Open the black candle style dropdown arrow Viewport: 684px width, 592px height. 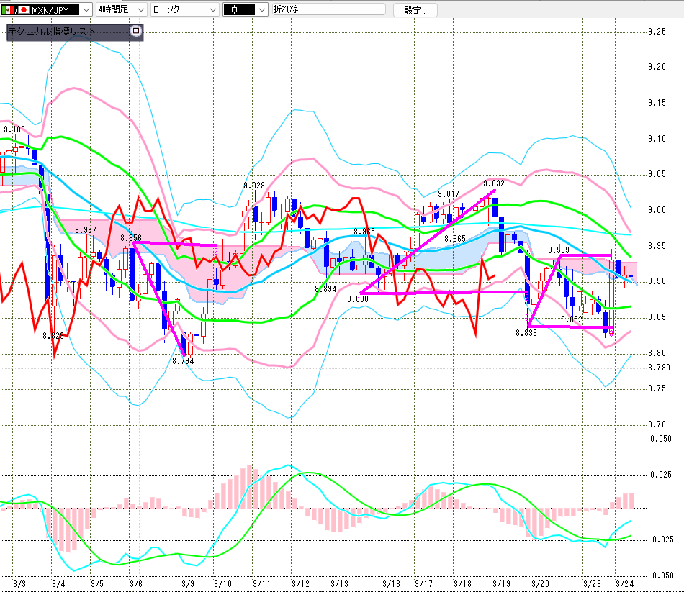[261, 10]
